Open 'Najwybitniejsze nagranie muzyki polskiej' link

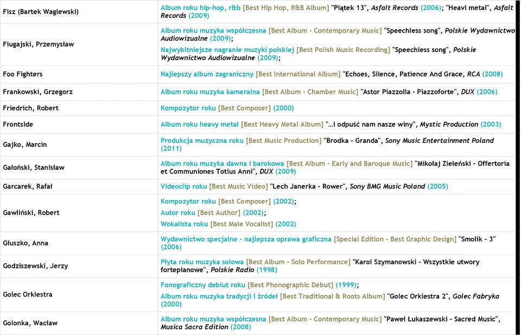(x=227, y=50)
